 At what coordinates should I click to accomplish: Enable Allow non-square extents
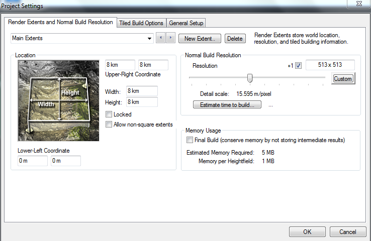109,125
